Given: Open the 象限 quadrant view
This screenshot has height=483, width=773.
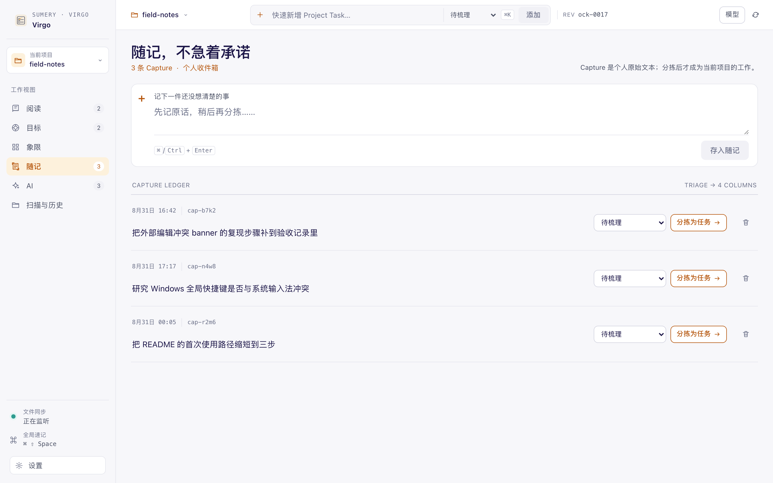Looking at the screenshot, I should 57,147.
